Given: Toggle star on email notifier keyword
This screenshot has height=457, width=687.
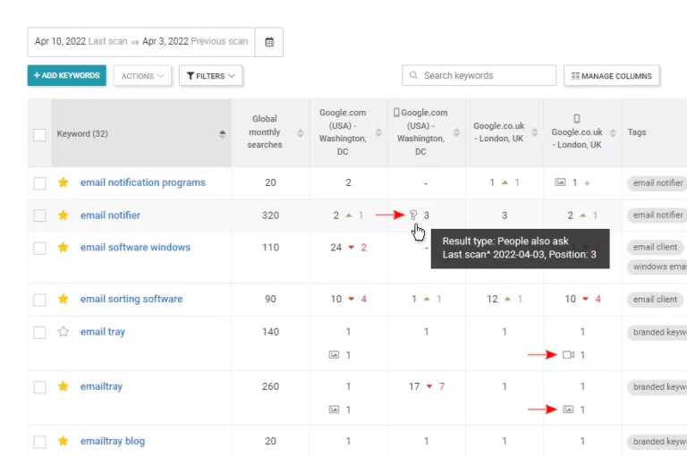Looking at the screenshot, I should [x=64, y=216].
